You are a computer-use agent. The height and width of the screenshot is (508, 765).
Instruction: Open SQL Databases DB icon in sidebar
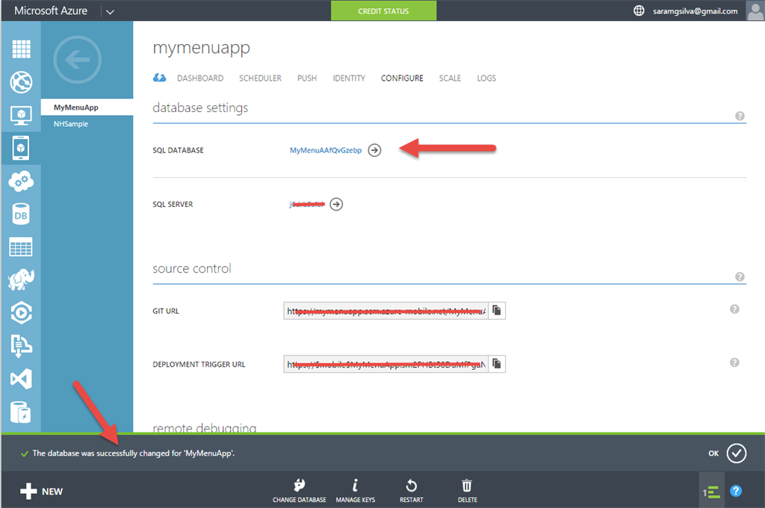point(21,214)
